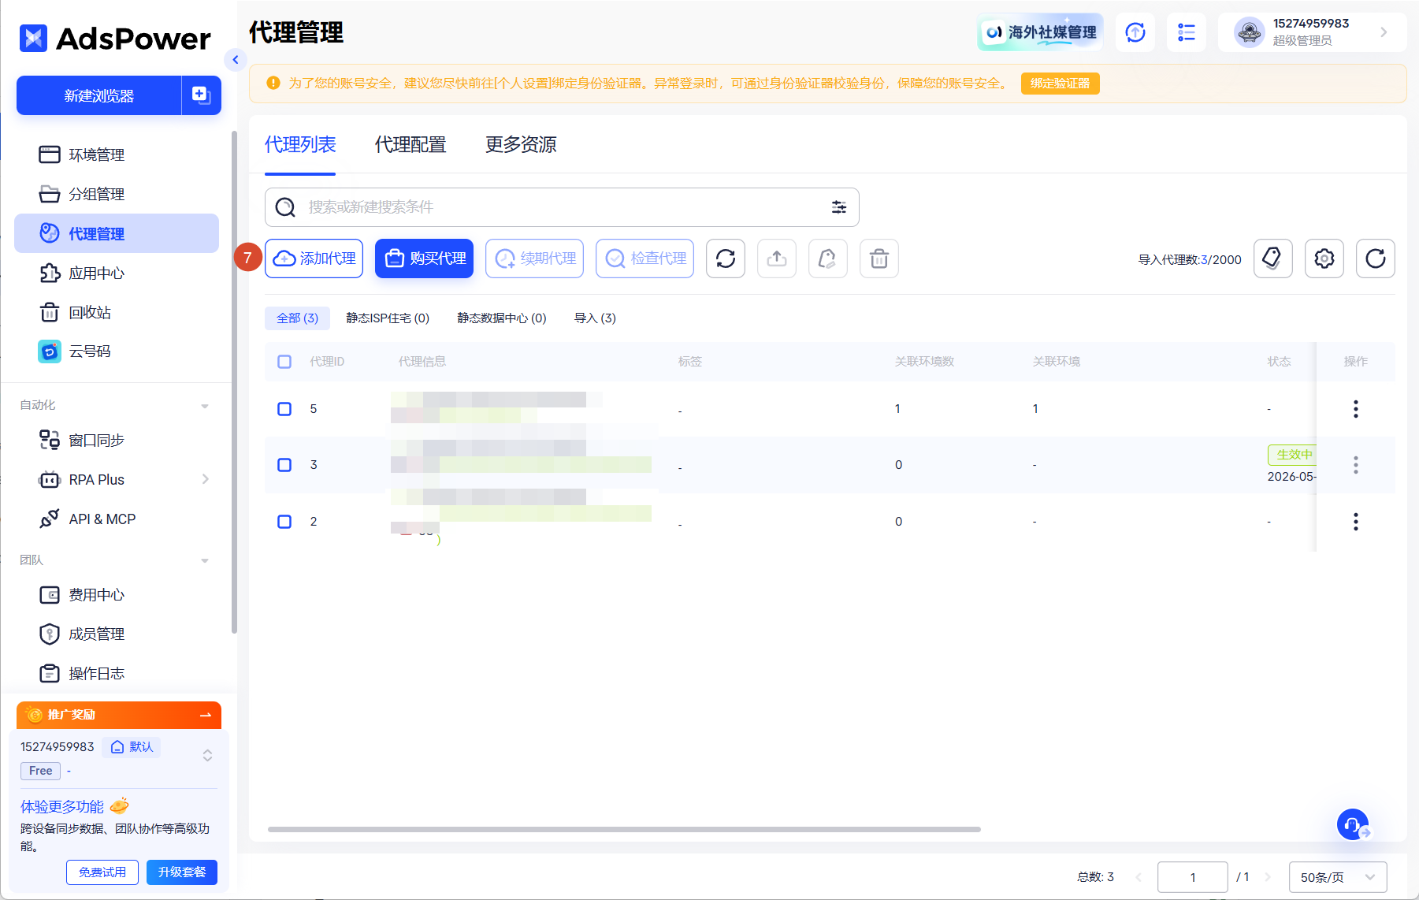The width and height of the screenshot is (1419, 900).
Task: Click the 绑定验证器 button
Action: [1060, 84]
